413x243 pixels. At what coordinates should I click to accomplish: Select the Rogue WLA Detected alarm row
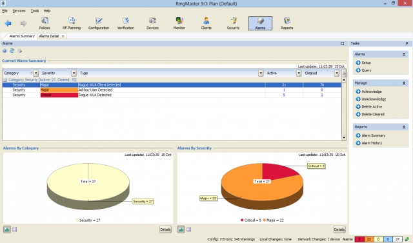coord(172,95)
